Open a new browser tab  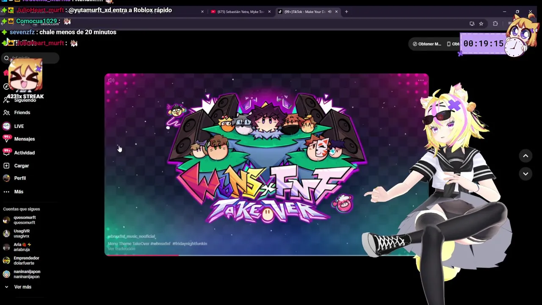click(346, 12)
